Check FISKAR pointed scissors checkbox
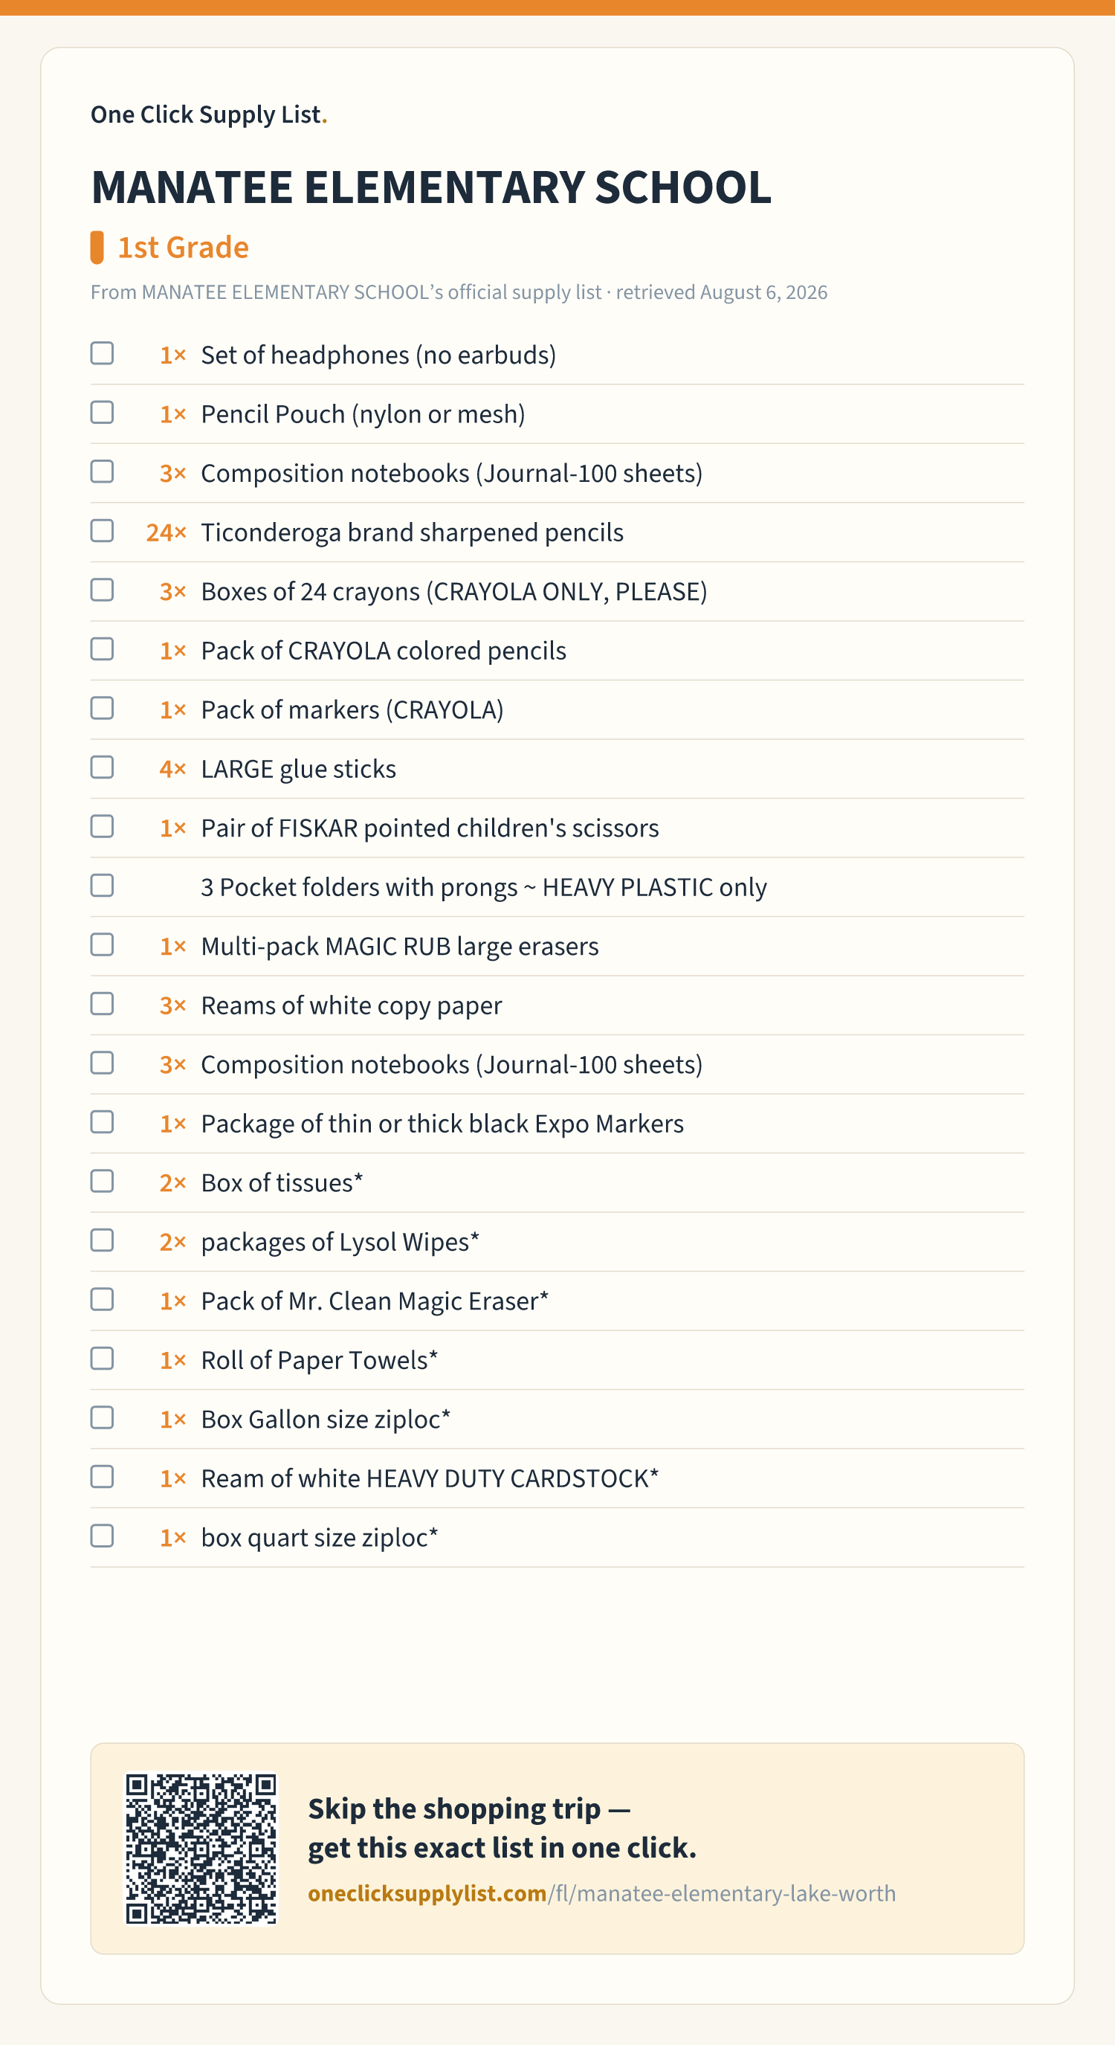The height and width of the screenshot is (2045, 1115). [x=102, y=826]
